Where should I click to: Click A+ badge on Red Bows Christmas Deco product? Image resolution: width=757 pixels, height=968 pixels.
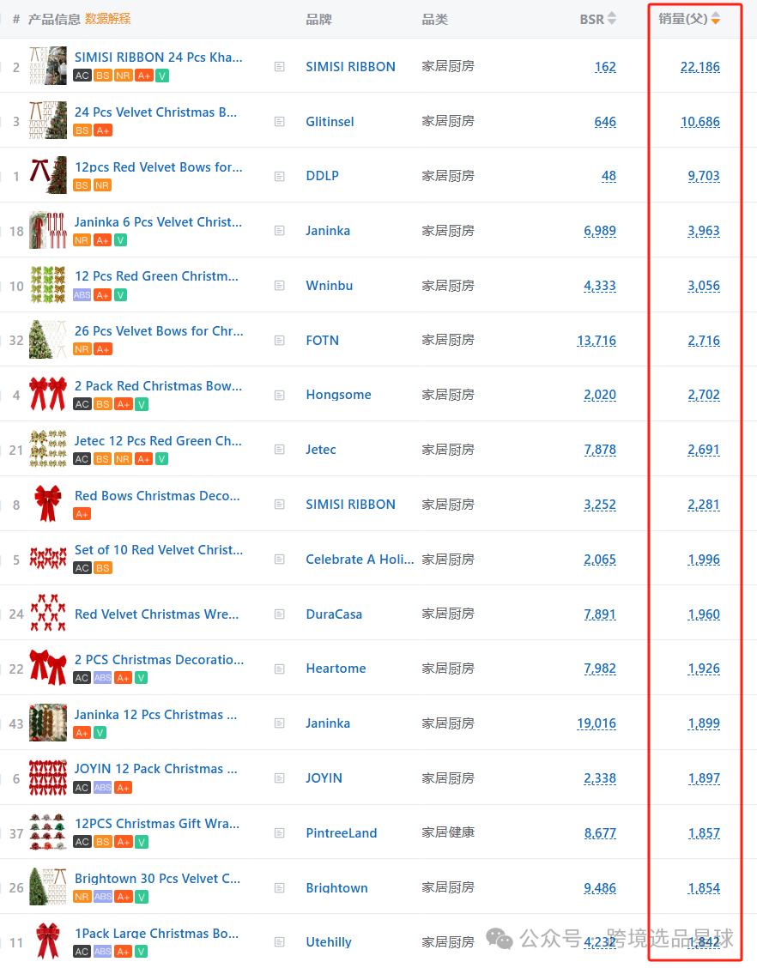pyautogui.click(x=82, y=514)
